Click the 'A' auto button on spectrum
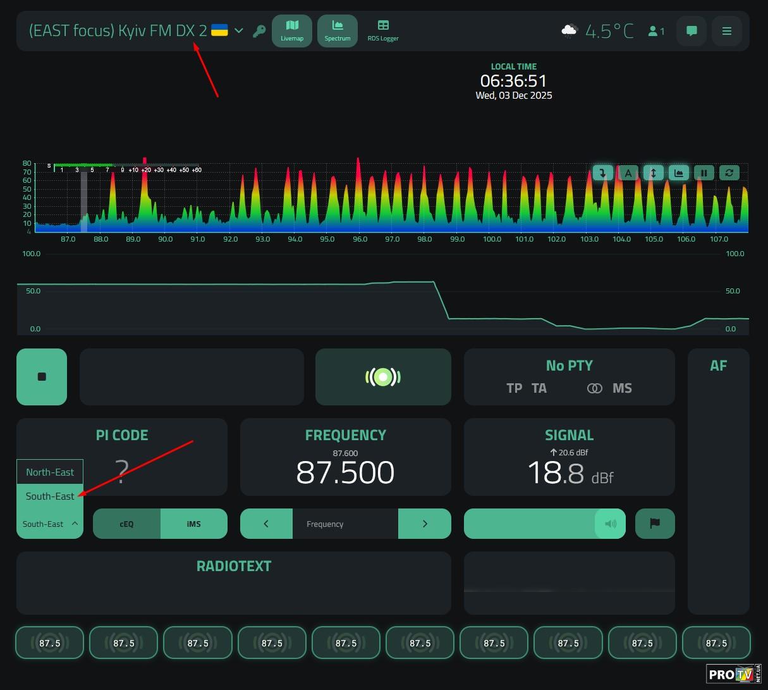768x690 pixels. pos(628,173)
